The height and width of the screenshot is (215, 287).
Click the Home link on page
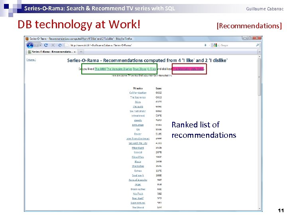pyautogui.click(x=31, y=60)
